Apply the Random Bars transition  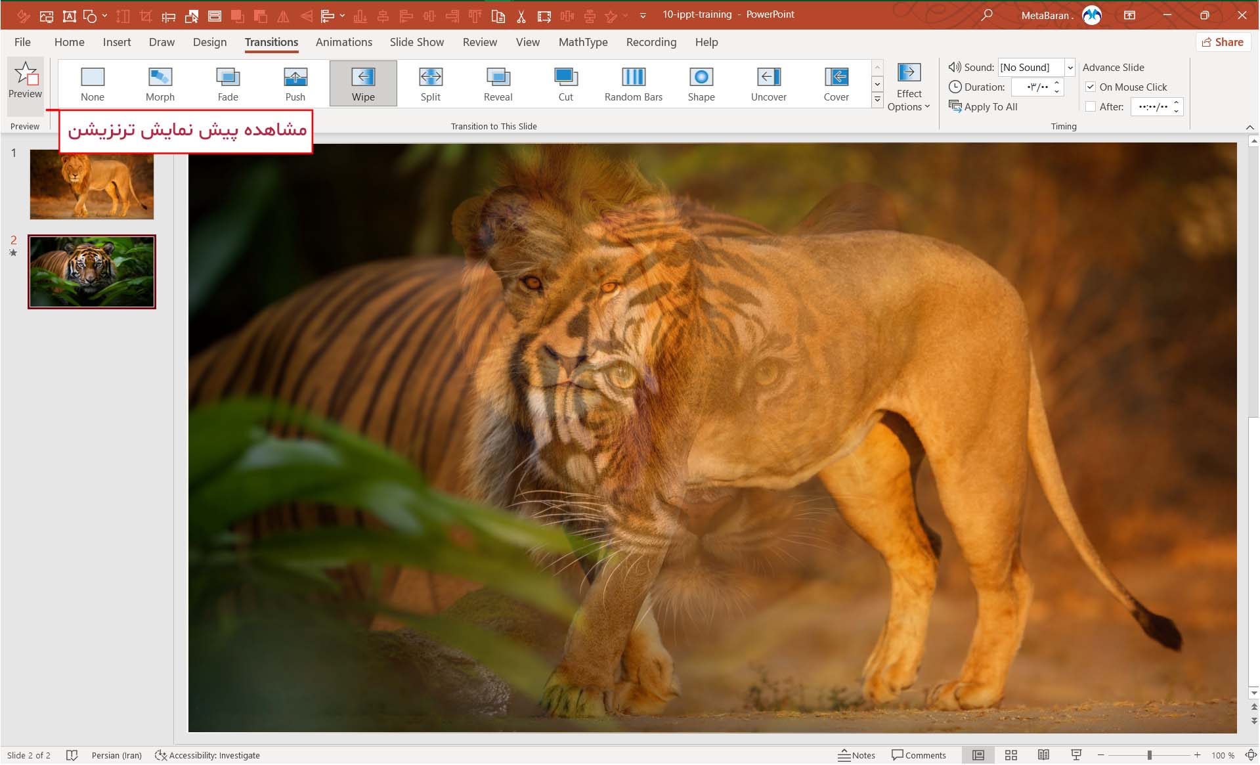click(633, 83)
